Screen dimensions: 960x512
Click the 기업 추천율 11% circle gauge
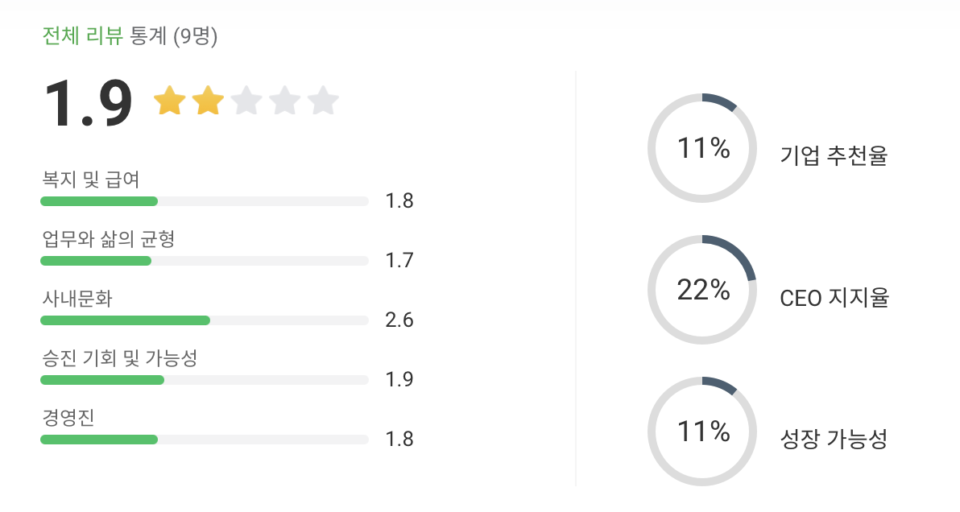coord(702,148)
